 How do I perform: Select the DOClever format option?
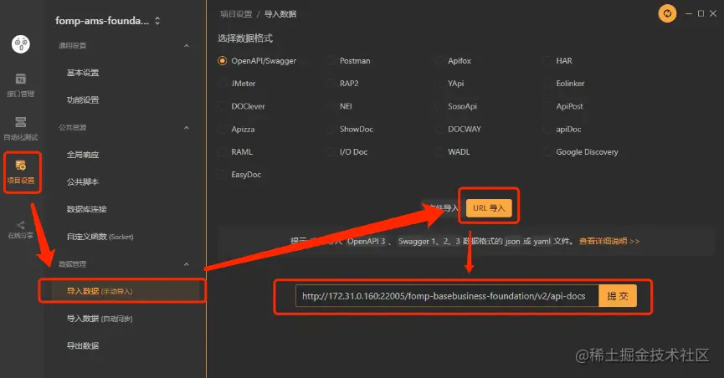[x=242, y=106]
